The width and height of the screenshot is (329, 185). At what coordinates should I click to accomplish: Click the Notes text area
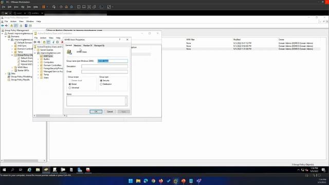(x=97, y=101)
